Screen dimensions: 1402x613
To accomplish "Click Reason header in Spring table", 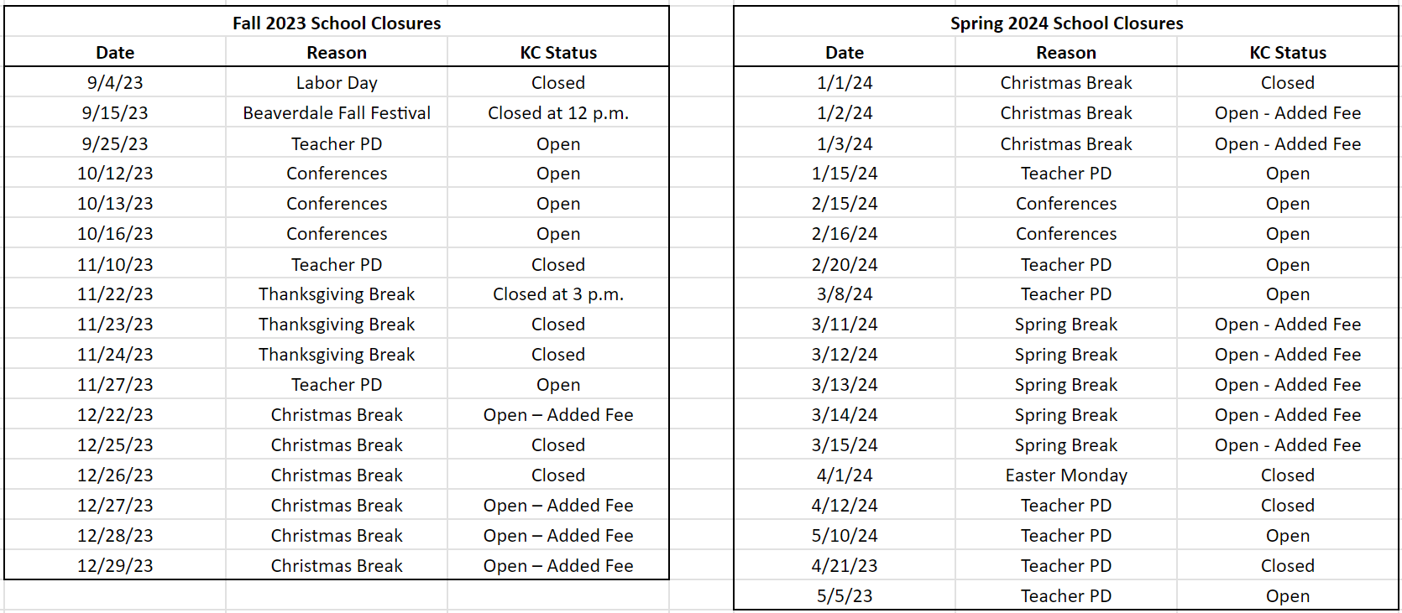I will tap(1066, 52).
